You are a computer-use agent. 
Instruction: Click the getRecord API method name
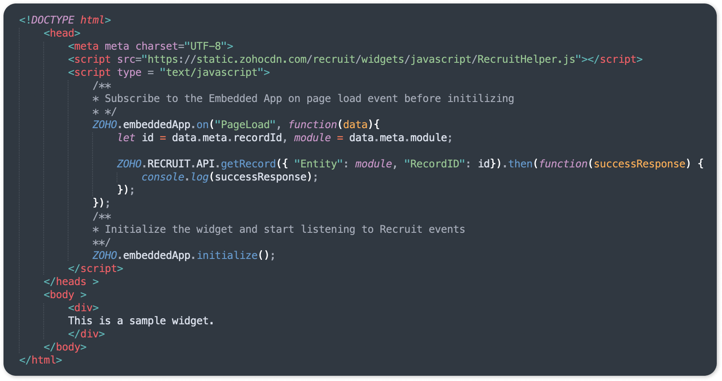[248, 164]
